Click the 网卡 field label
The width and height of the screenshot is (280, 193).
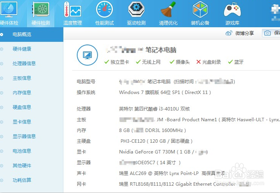(x=81, y=184)
